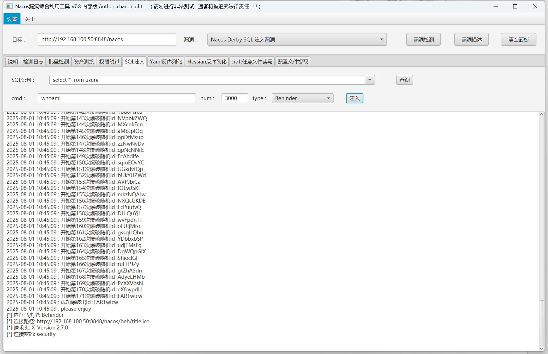Image resolution: width=548 pixels, height=354 pixels.
Task: Click the log entry with id zzNwNvDv
Action: coord(75,144)
